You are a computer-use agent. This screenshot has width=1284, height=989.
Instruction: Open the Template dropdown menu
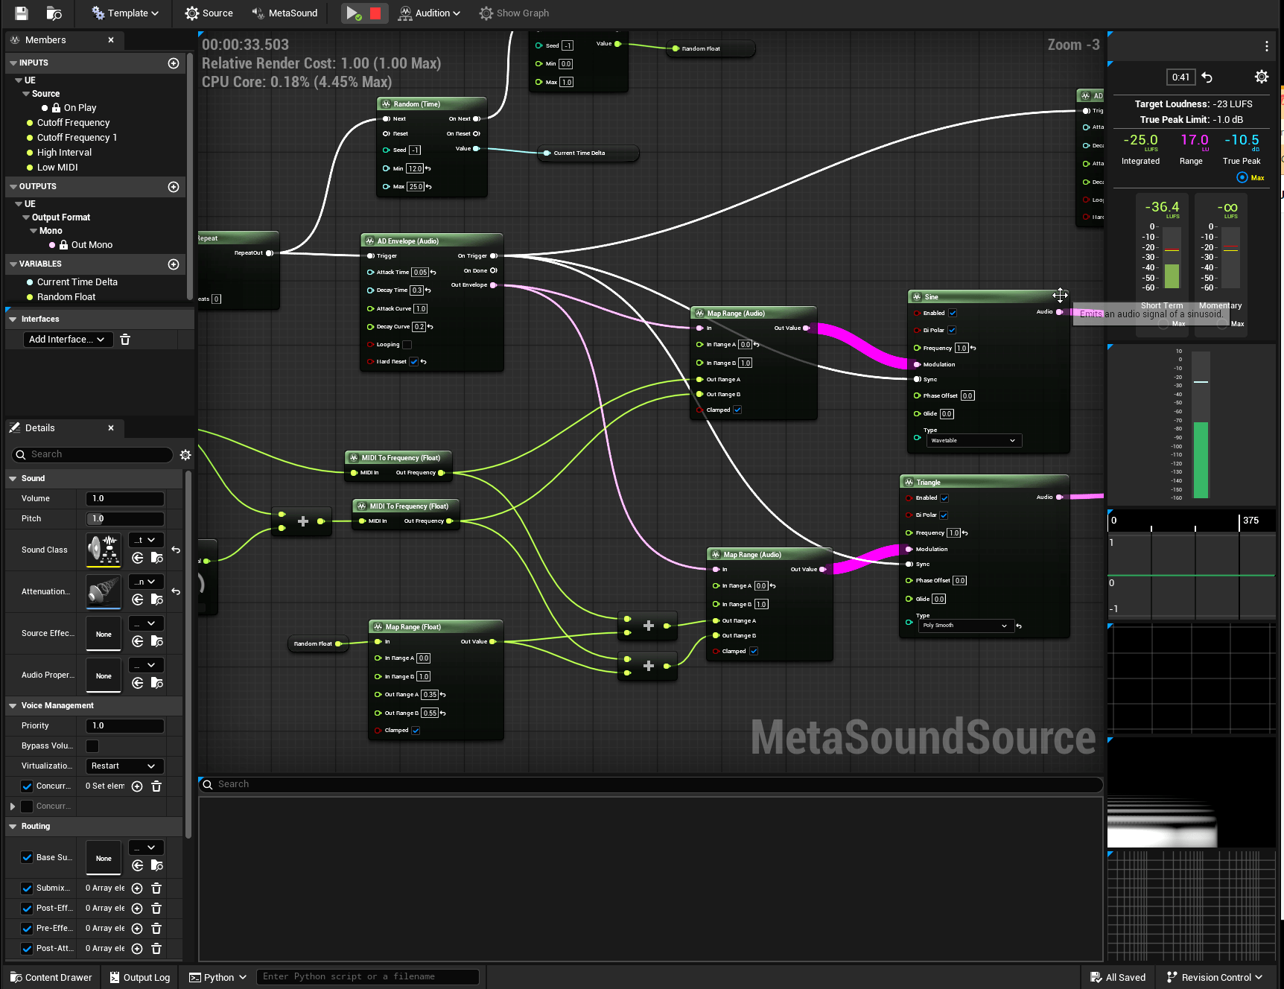point(125,13)
